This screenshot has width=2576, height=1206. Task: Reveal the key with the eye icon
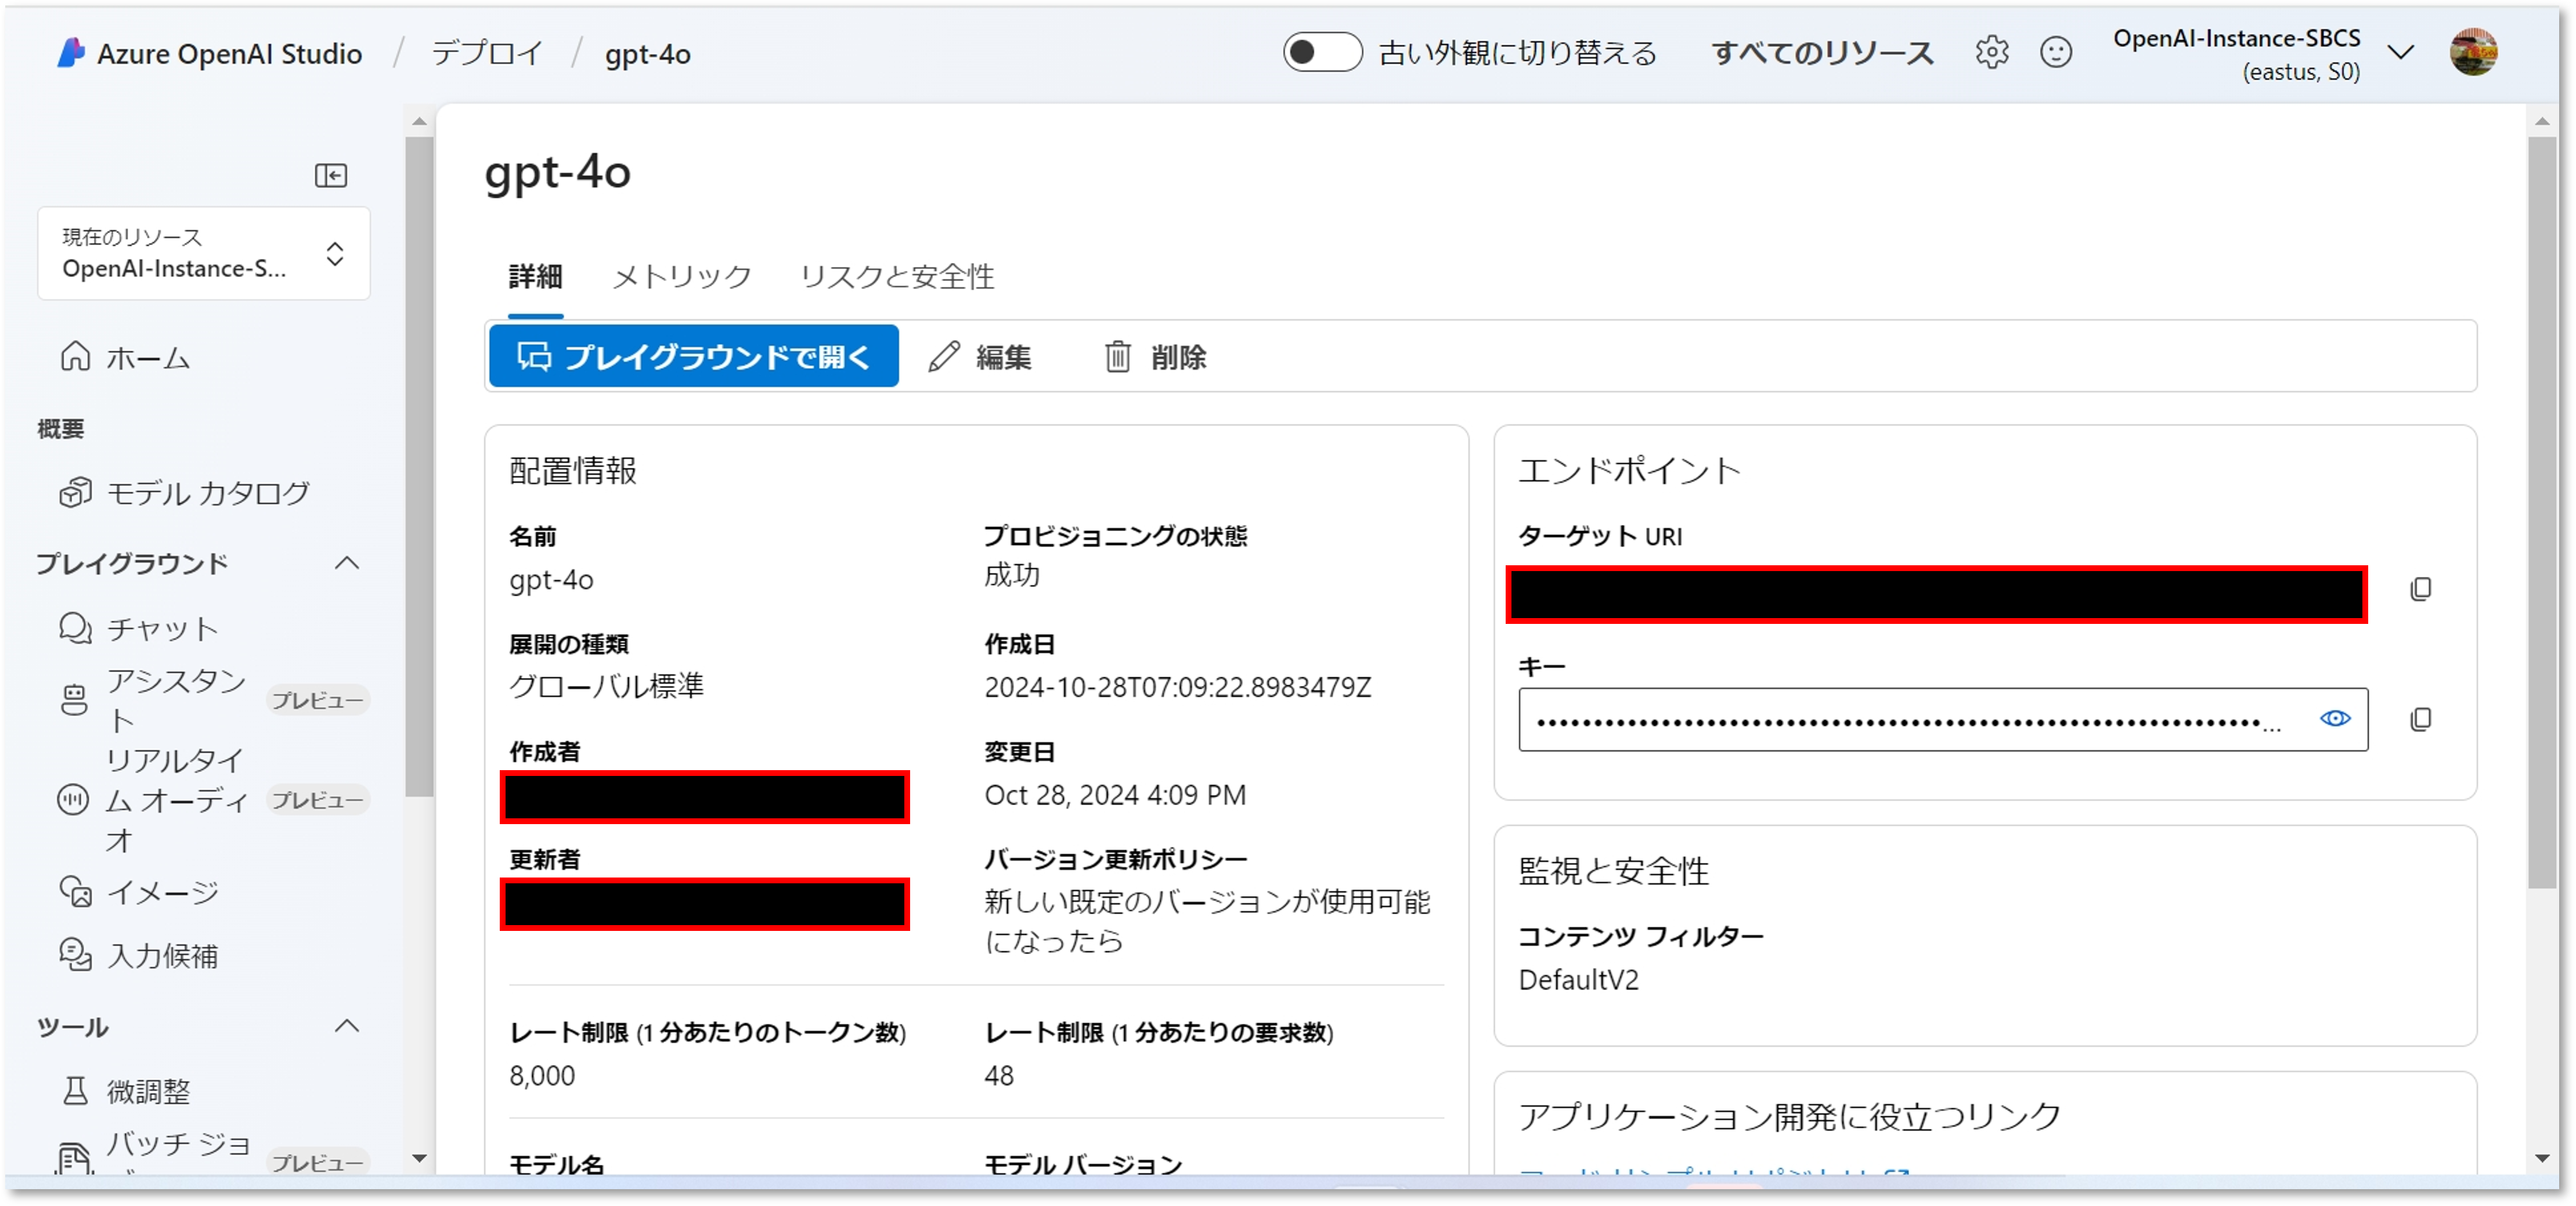point(2335,718)
